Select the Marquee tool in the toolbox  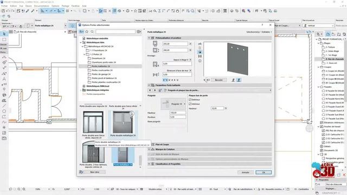click(4, 40)
